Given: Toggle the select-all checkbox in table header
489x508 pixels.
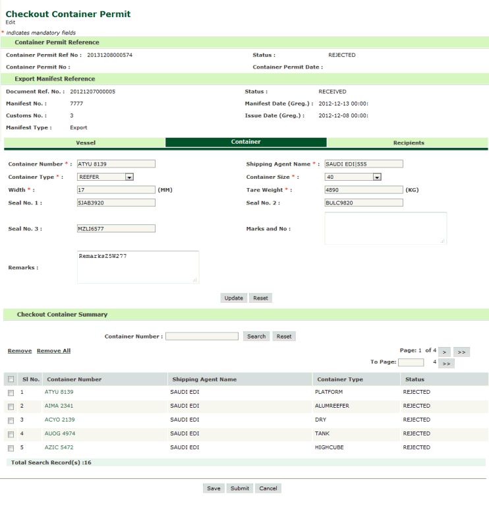Looking at the screenshot, I should [x=11, y=379].
